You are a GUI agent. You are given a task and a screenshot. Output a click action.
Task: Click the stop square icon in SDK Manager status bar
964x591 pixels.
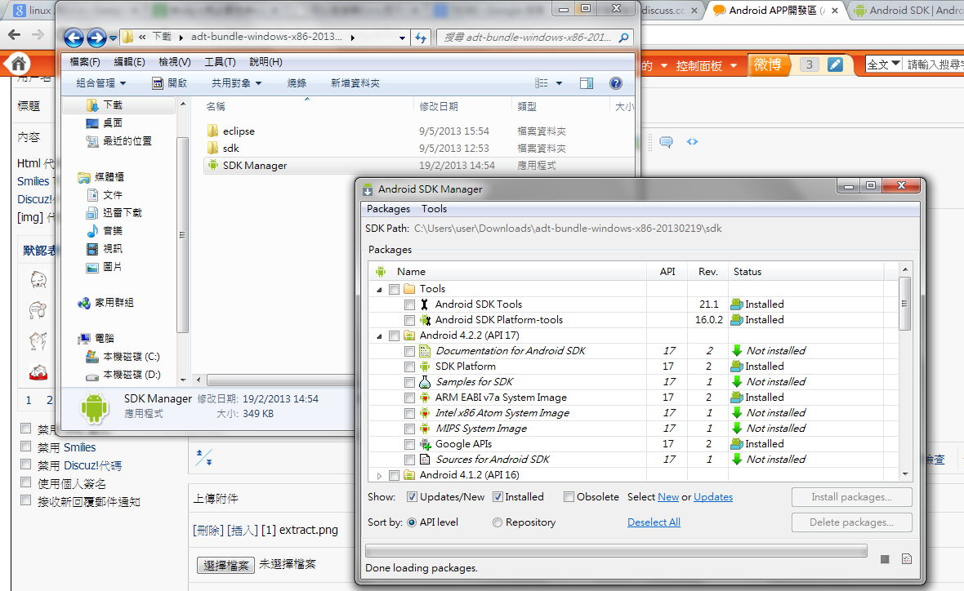click(x=885, y=559)
